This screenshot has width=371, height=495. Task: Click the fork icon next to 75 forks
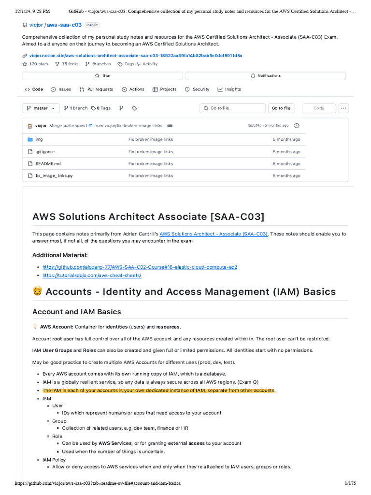click(x=57, y=64)
